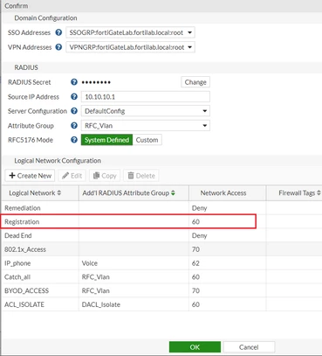Click Create New logical network button
This screenshot has width=322, height=356.
pyautogui.click(x=30, y=176)
